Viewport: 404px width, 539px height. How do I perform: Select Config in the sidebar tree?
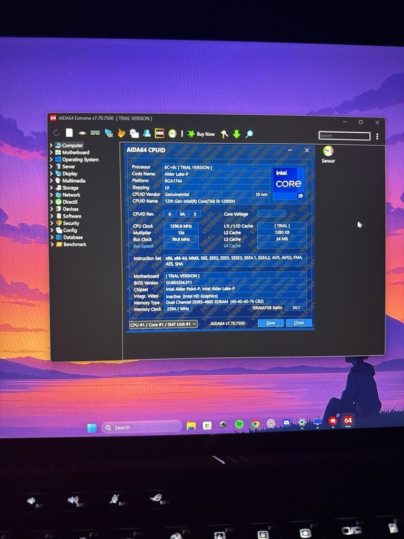(x=70, y=231)
